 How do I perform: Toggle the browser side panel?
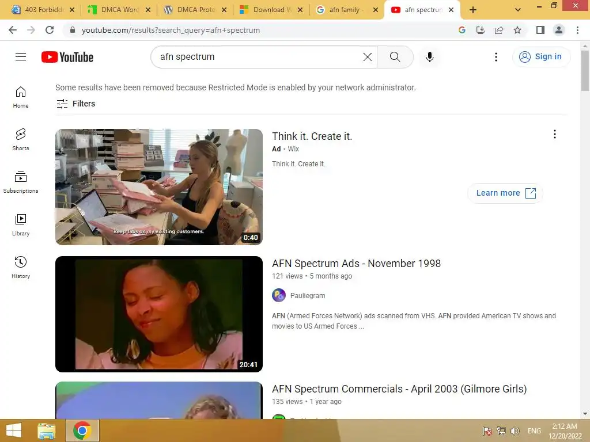(540, 30)
